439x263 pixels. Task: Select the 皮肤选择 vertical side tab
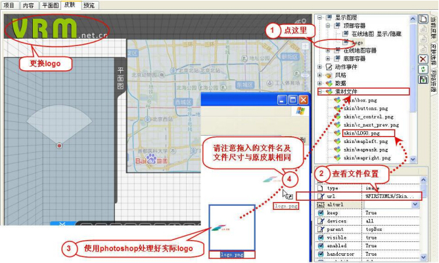pos(433,55)
